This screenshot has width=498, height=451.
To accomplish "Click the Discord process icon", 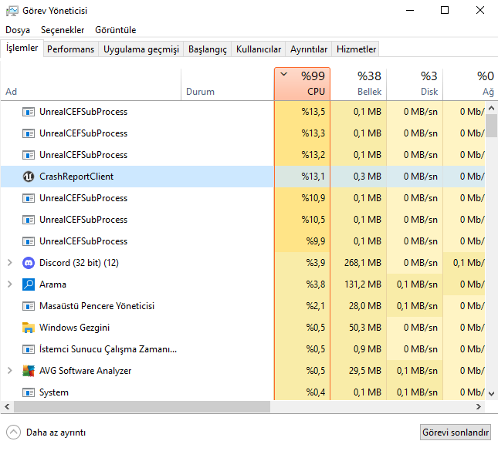I will [29, 263].
